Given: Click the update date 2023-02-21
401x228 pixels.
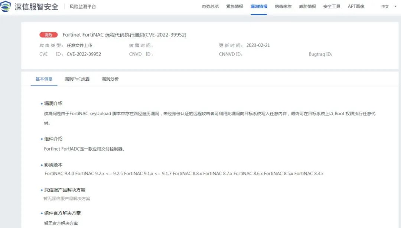Looking at the screenshot, I should click(x=258, y=45).
